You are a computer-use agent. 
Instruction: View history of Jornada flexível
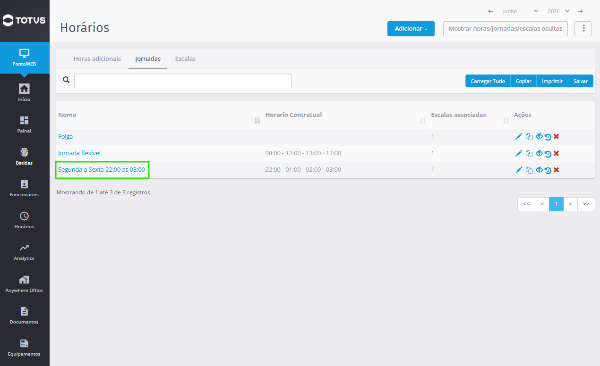pos(548,154)
